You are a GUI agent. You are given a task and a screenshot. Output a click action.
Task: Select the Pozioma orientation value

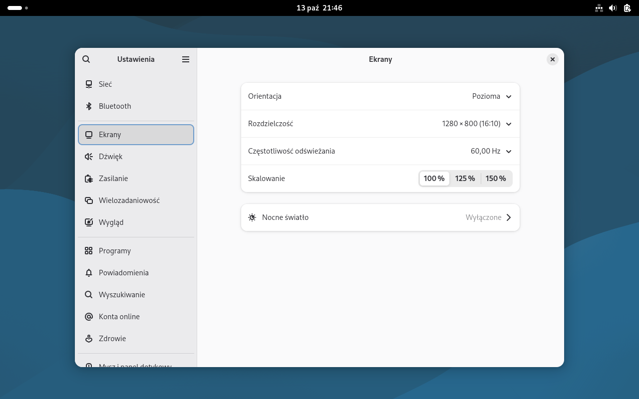pos(486,96)
